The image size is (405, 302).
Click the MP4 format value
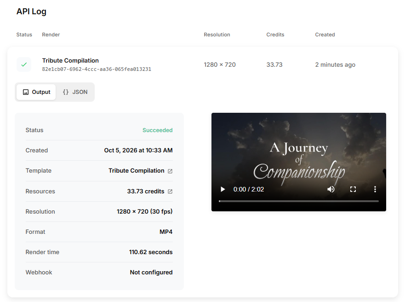click(166, 232)
